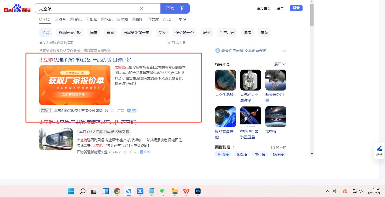Click the 百度一下 search button
The height and width of the screenshot is (197, 385).
pos(175,8)
